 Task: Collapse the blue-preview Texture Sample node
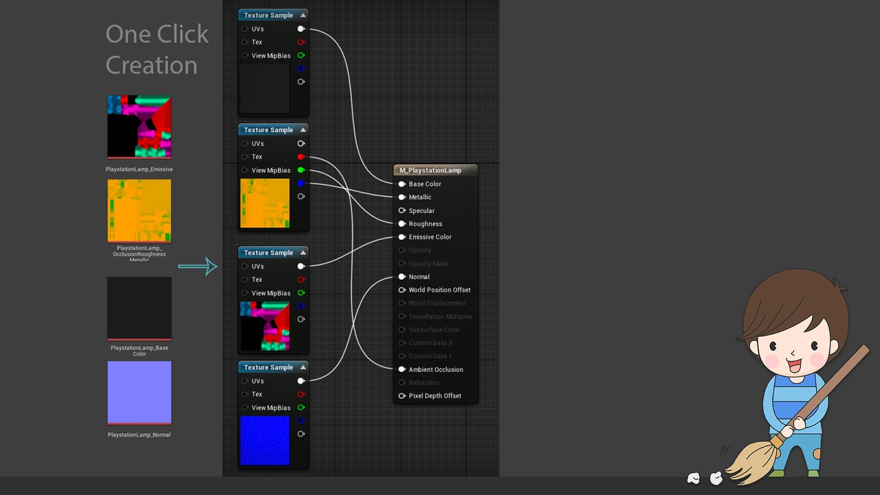[x=302, y=367]
